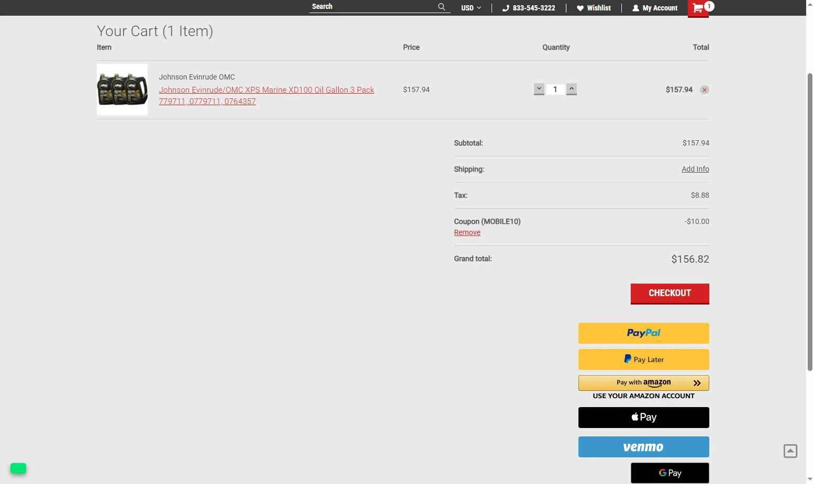Open the Johnson Evinrude XD100 Oil product link
The height and width of the screenshot is (484, 814).
(x=266, y=96)
